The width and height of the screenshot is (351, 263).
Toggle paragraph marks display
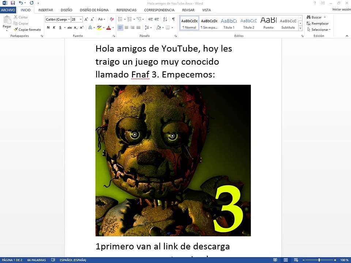point(173,19)
